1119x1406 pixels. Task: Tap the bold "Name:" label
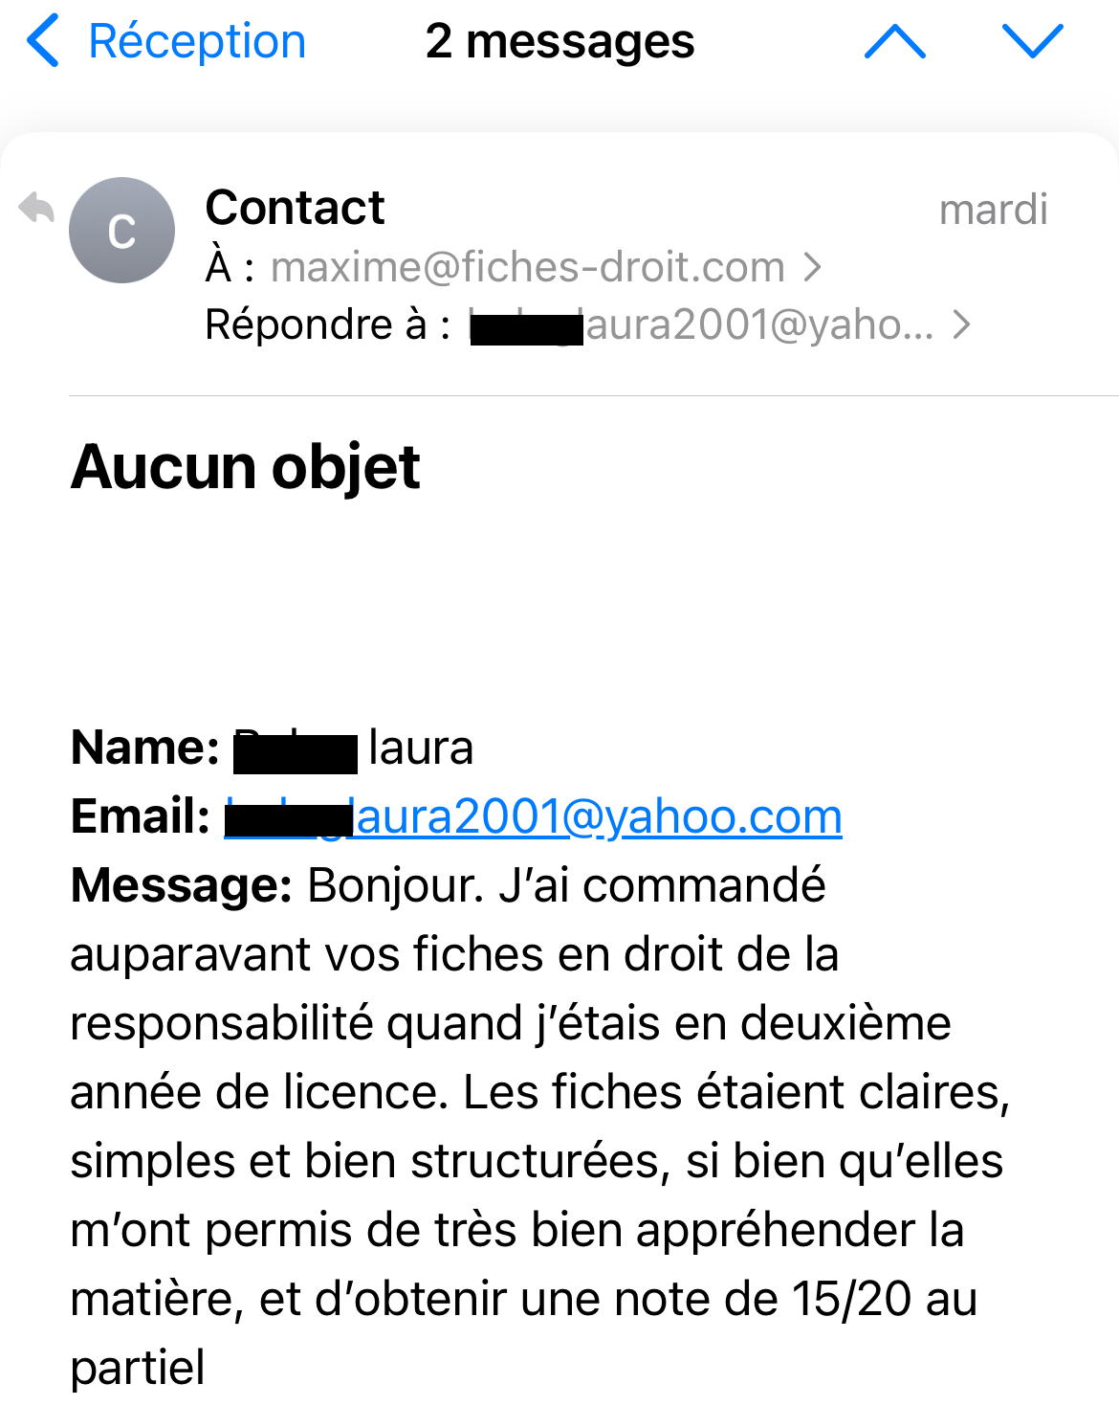click(x=145, y=748)
